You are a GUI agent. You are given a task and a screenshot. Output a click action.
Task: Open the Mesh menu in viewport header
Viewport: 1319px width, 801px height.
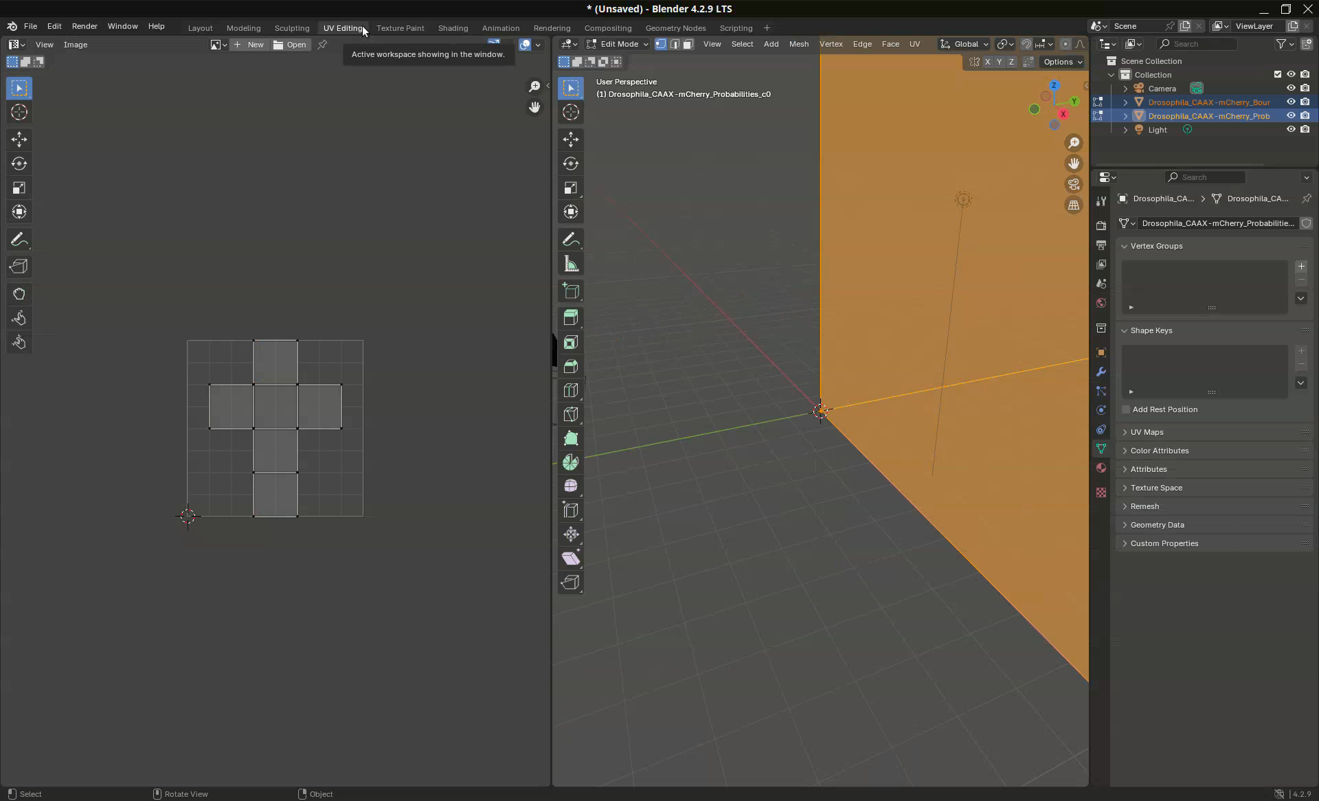tap(798, 44)
